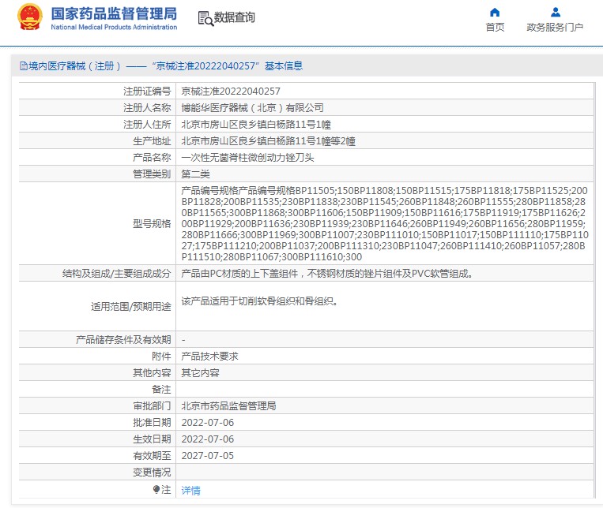
Task: Open 其它内容 entry
Action: (200, 373)
